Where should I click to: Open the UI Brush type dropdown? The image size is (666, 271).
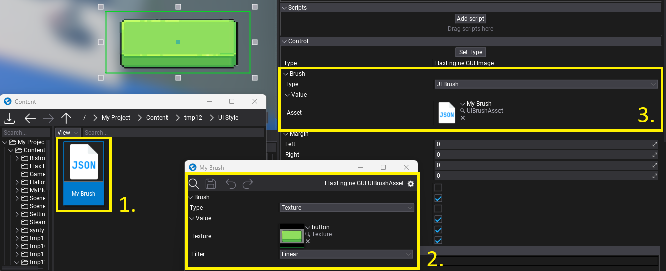(x=546, y=84)
